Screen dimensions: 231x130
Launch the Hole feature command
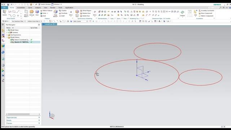click(x=37, y=13)
